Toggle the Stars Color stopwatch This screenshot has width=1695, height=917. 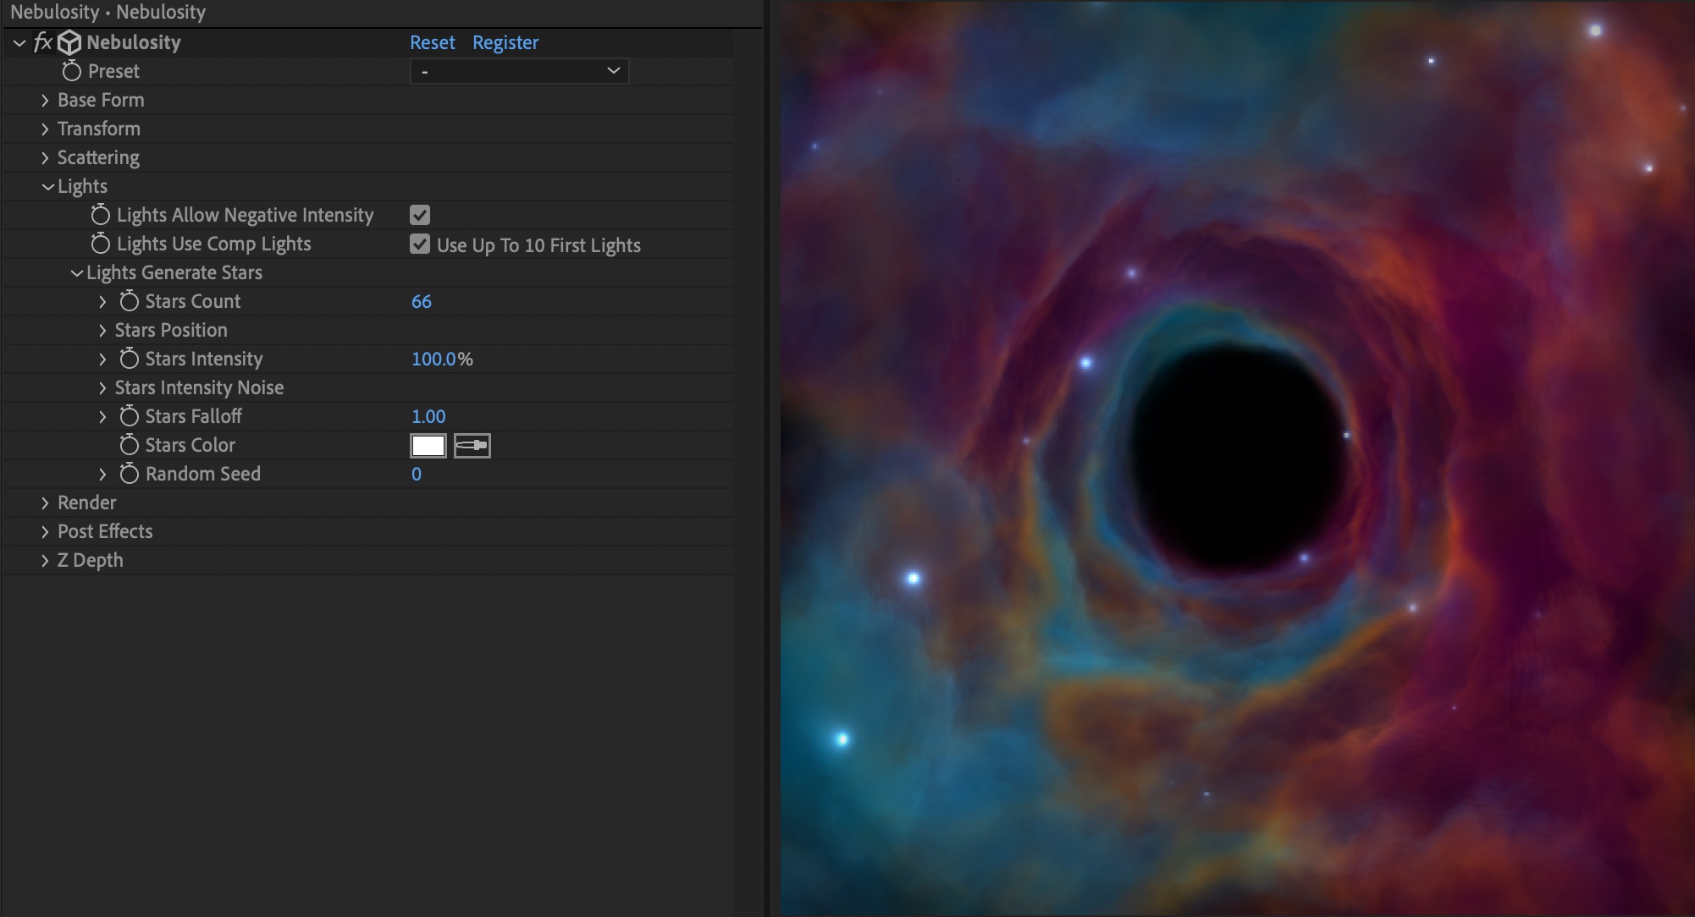[x=129, y=445]
